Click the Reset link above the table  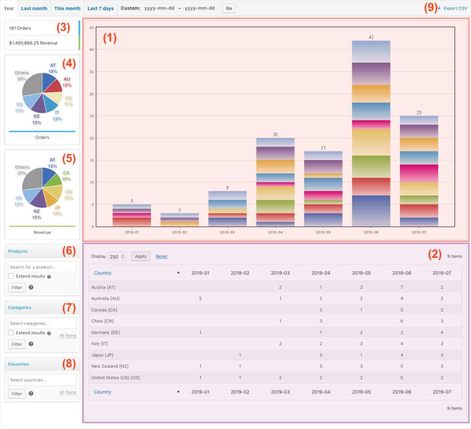click(161, 256)
